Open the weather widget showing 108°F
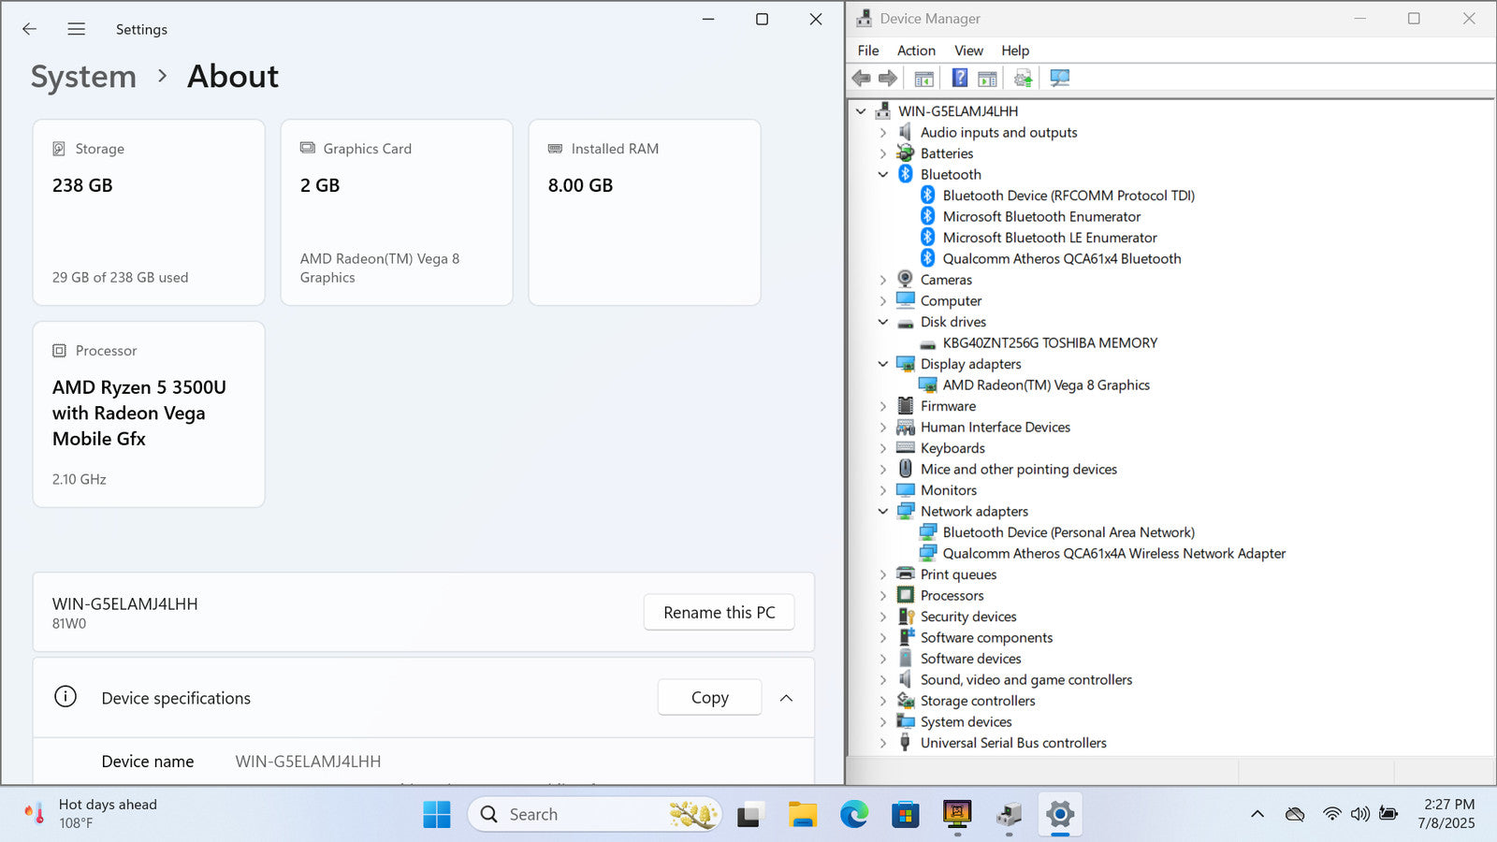The image size is (1497, 842). (x=91, y=814)
